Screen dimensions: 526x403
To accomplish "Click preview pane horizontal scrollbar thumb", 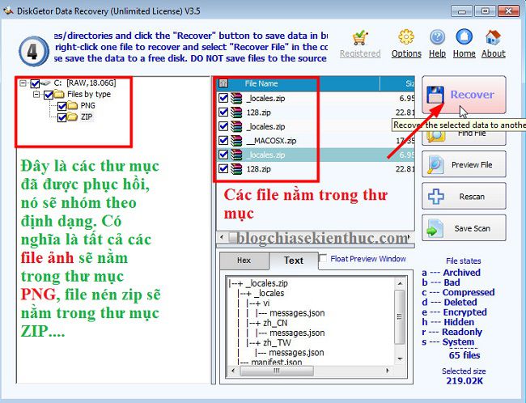I will coord(277,371).
